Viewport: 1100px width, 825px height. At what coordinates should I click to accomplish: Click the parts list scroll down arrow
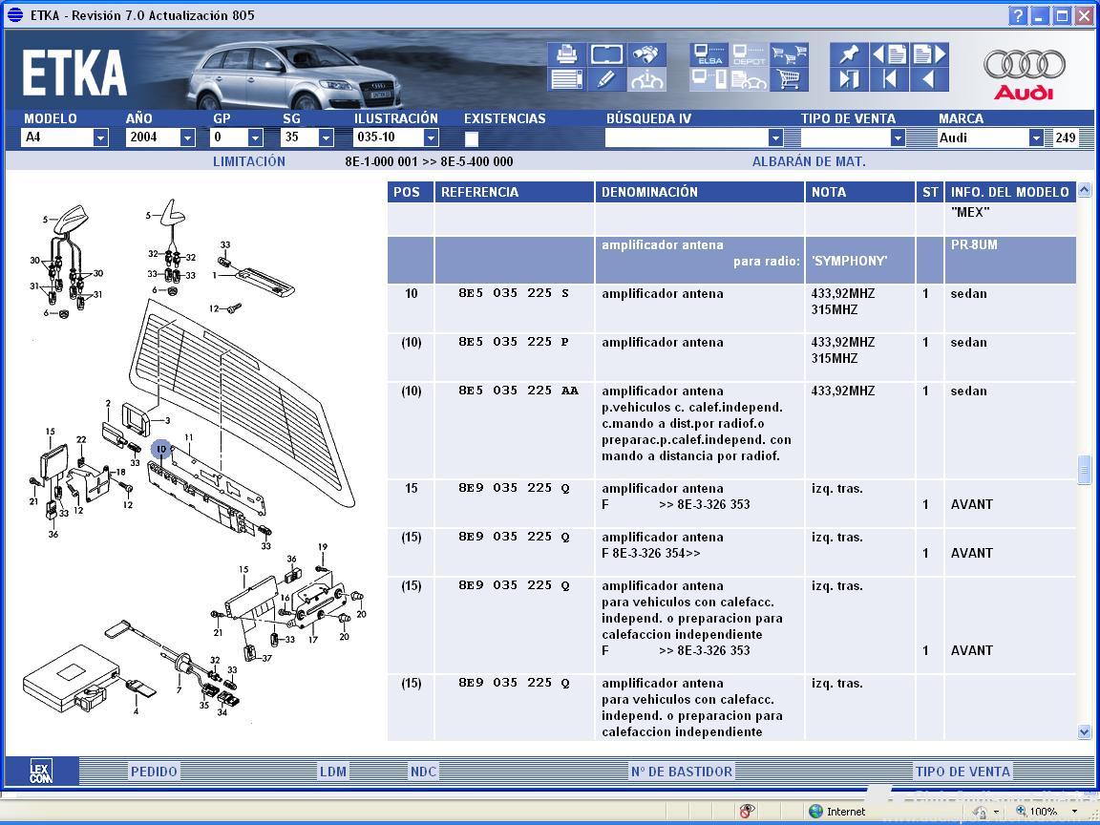point(1084,732)
